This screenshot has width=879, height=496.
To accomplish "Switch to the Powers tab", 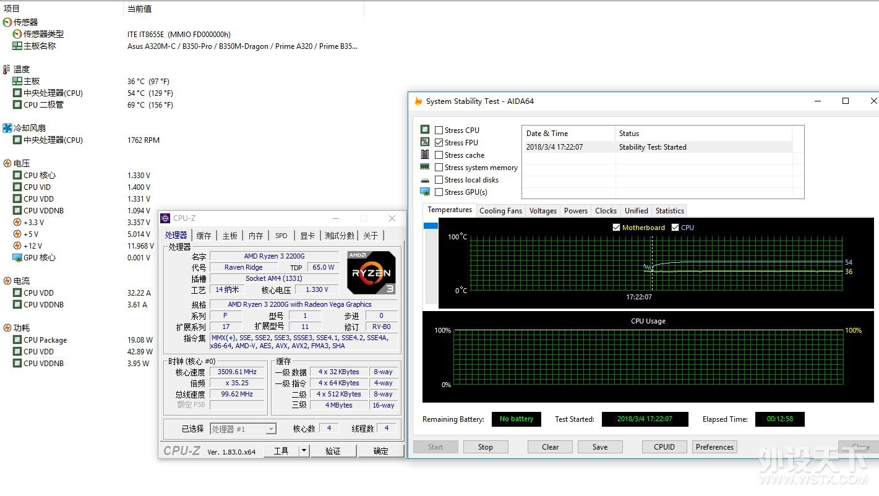I will (x=576, y=211).
